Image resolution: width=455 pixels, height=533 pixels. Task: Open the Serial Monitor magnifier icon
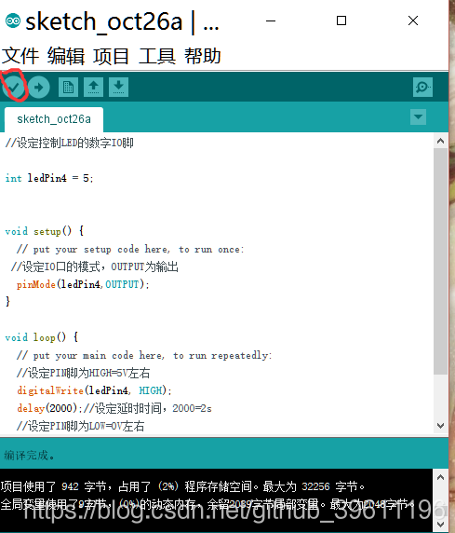422,88
